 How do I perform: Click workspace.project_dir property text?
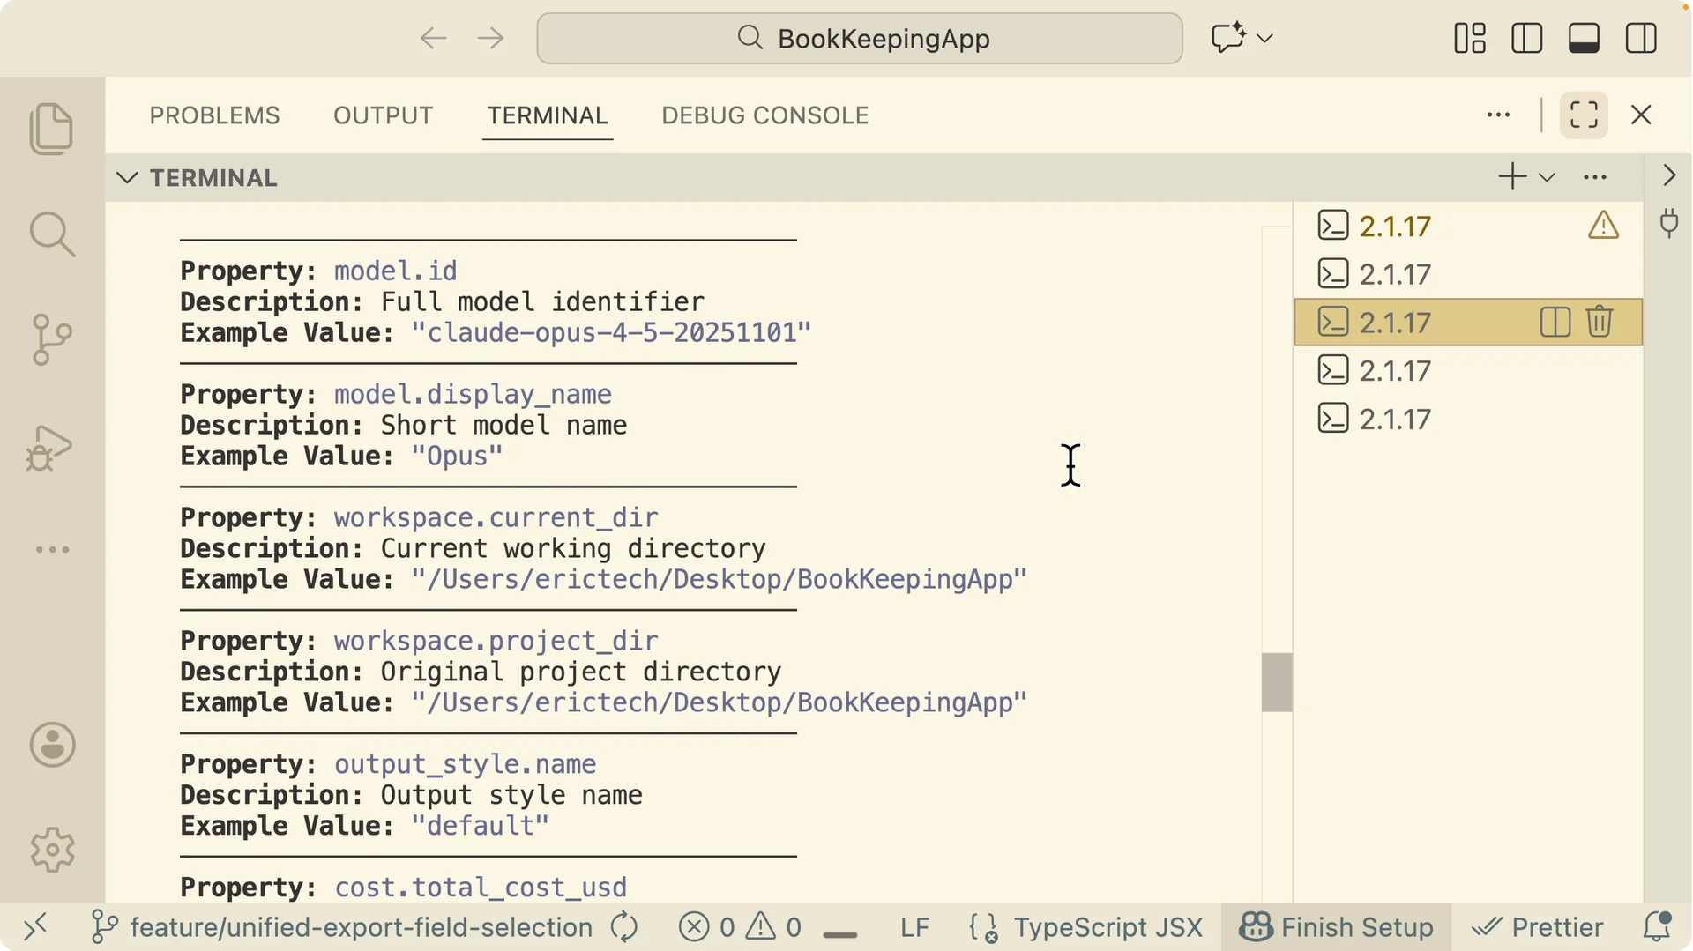pos(496,641)
